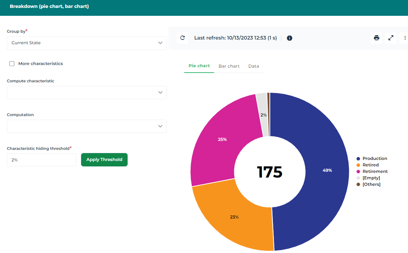Screen dimensions: 408x253
Task: Toggle Production series in the legend
Action: [374, 158]
